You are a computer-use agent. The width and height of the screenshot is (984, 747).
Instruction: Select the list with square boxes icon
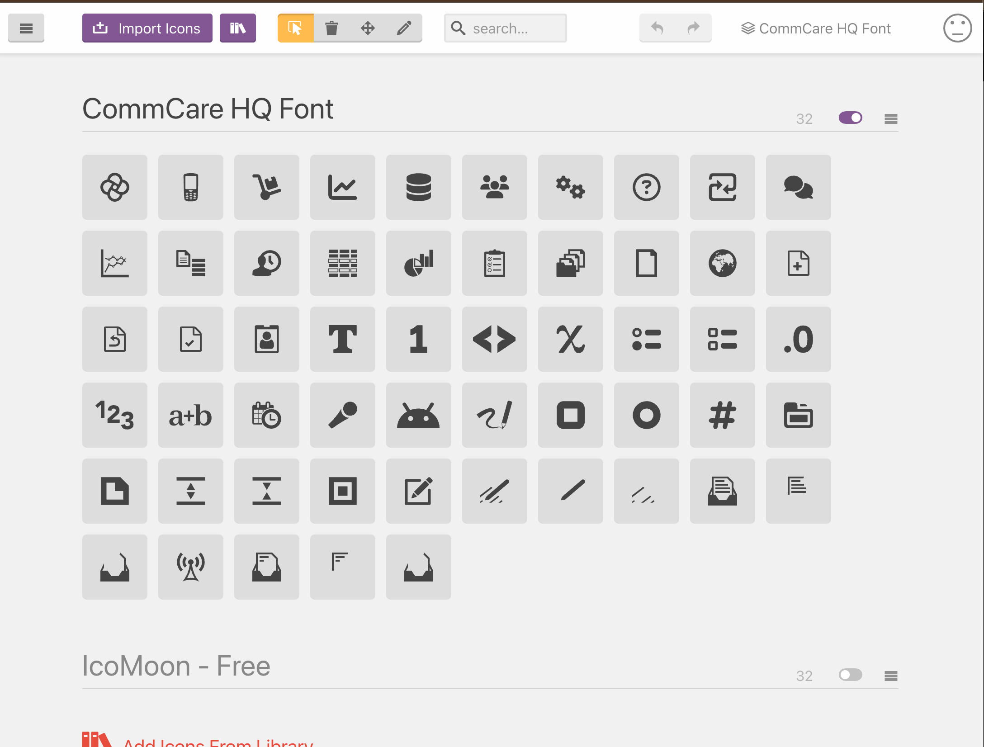coord(723,339)
